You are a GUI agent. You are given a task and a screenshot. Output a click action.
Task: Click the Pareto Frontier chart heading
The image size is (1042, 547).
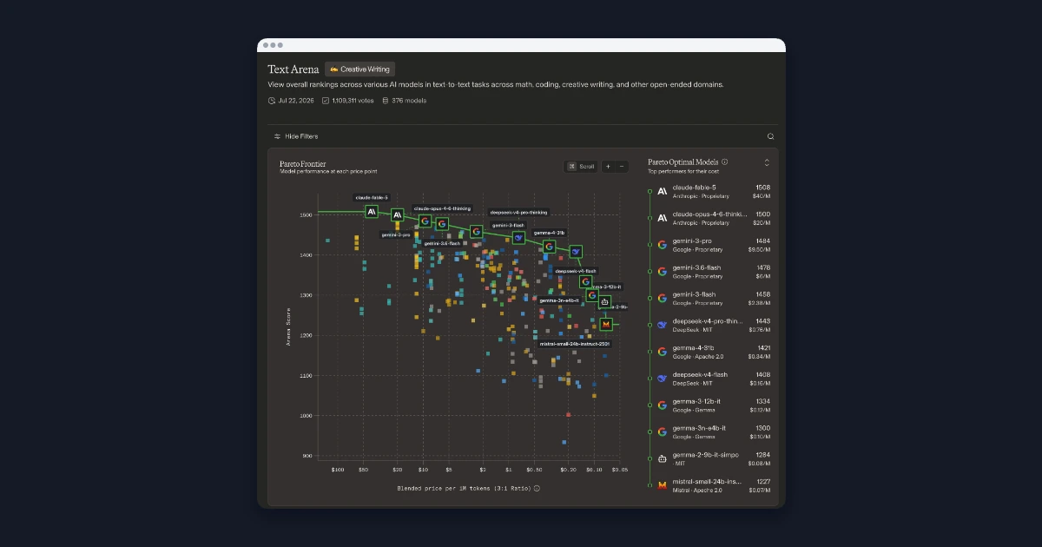click(301, 163)
